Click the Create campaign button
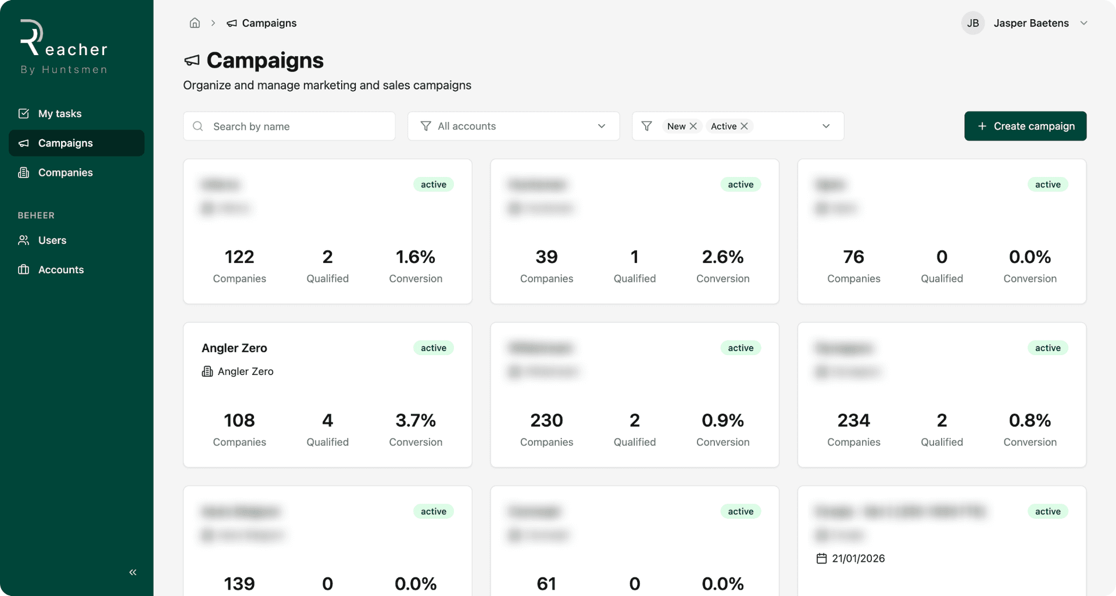This screenshot has height=596, width=1116. (1025, 127)
